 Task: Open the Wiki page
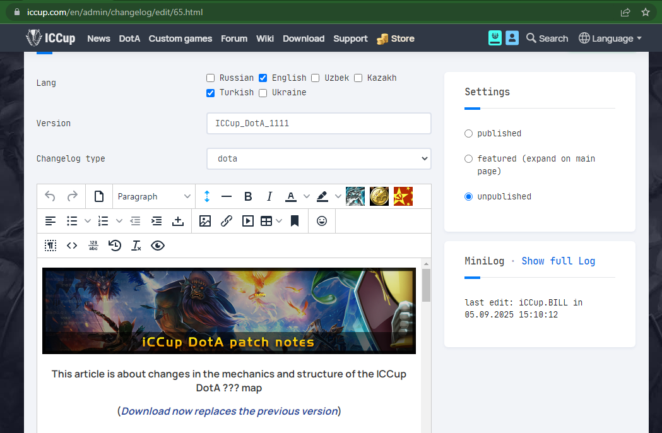point(264,39)
